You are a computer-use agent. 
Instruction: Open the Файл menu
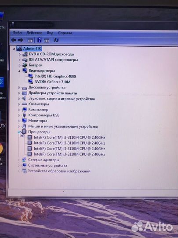point(17,33)
